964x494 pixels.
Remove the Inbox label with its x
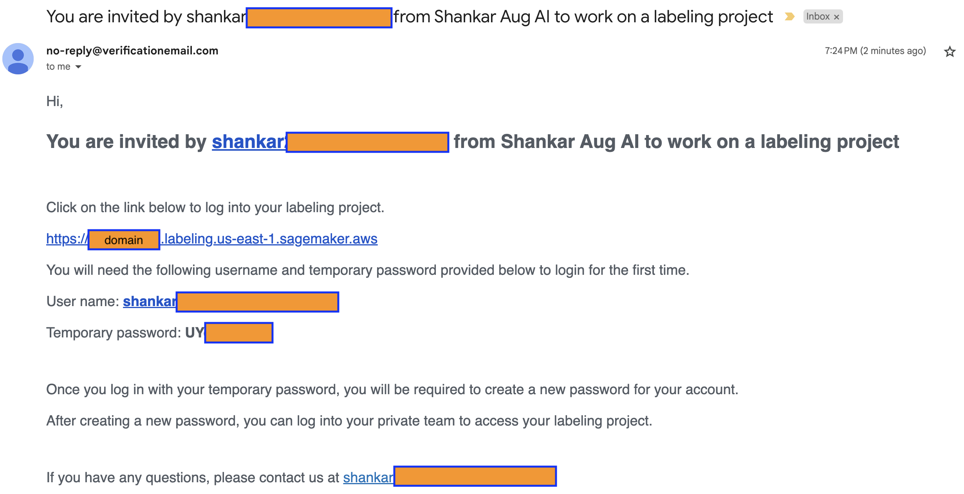pos(836,17)
